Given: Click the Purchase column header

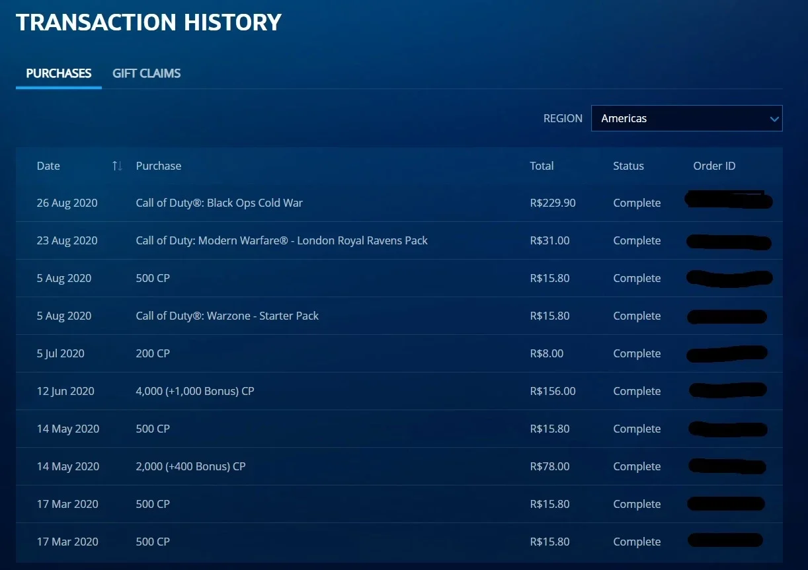Looking at the screenshot, I should 159,166.
